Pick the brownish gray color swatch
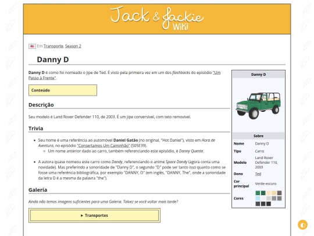 279,193
